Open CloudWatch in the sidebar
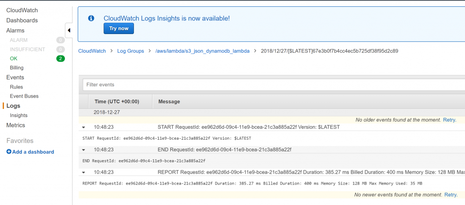 [22, 10]
